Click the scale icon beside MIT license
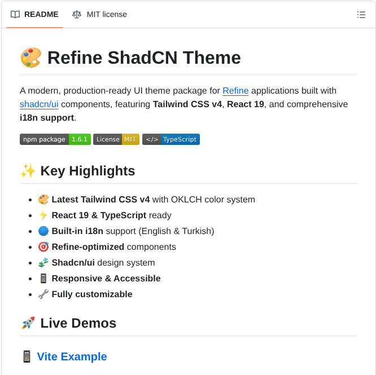376x375 pixels. 77,15
